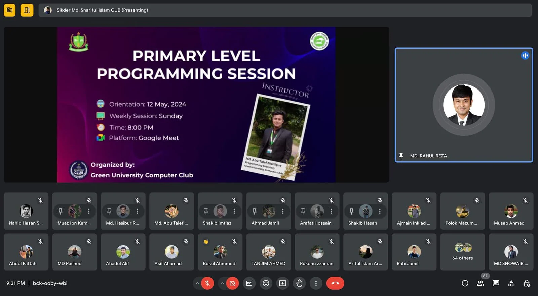This screenshot has height=296, width=538.
Task: Toggle the microphone mute button
Action: click(207, 283)
